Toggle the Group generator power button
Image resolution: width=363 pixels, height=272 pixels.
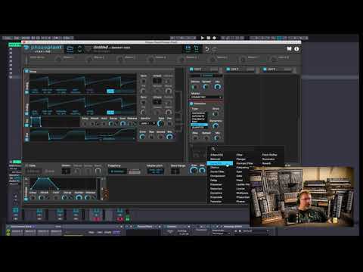click(26, 72)
